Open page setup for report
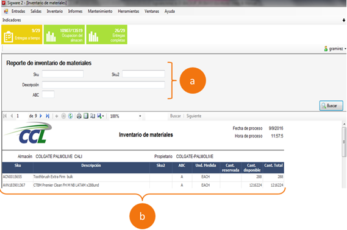 pos(93,116)
